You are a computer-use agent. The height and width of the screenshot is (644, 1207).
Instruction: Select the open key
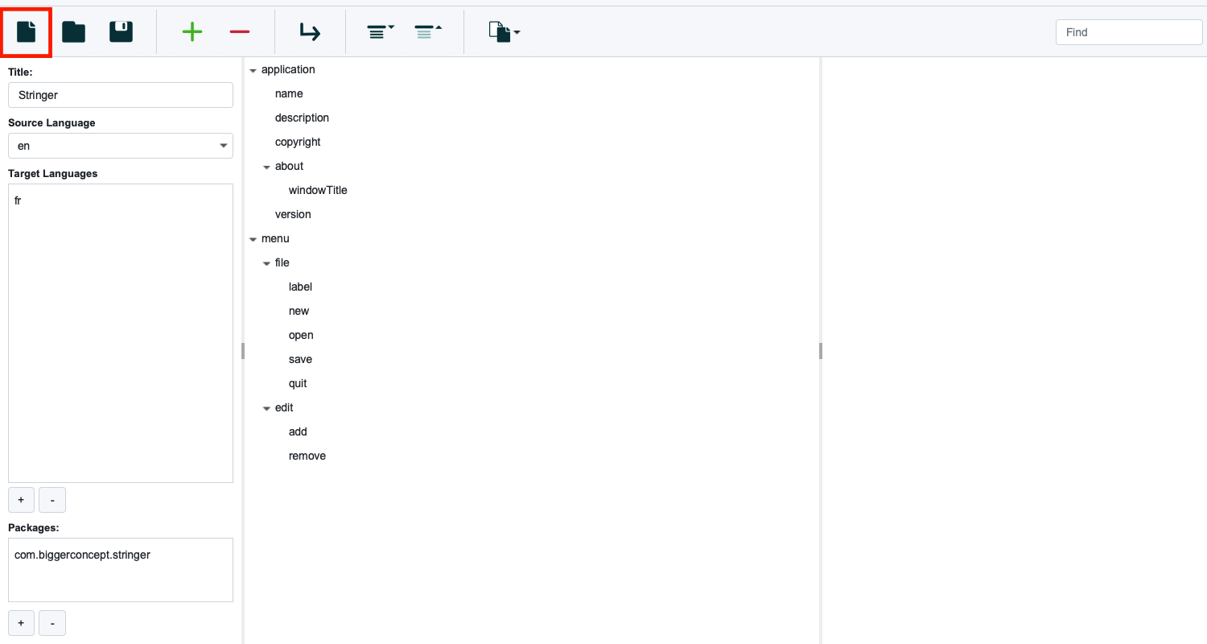click(301, 335)
